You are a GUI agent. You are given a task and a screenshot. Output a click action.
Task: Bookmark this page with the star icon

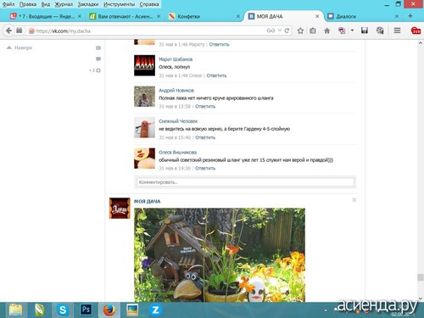[x=300, y=31]
